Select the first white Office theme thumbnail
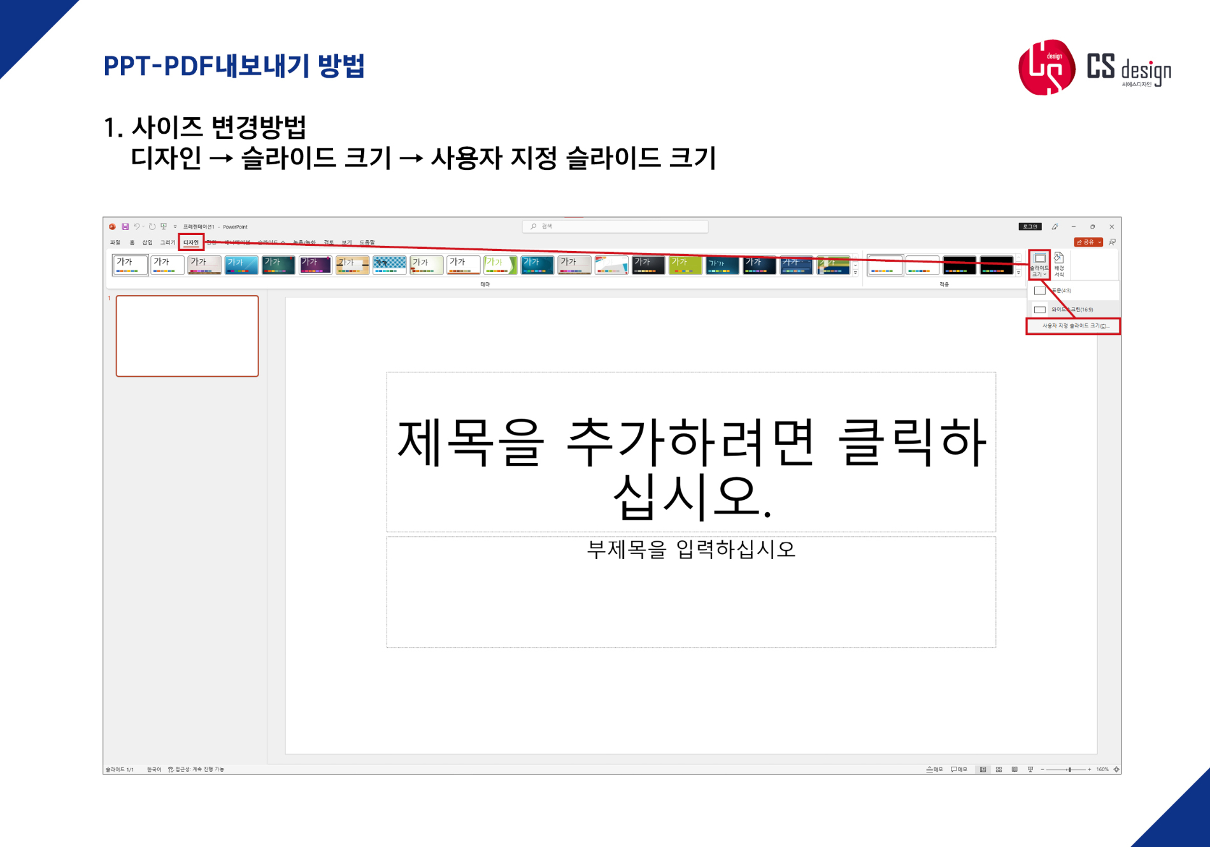Image resolution: width=1210 pixels, height=847 pixels. pyautogui.click(x=130, y=265)
